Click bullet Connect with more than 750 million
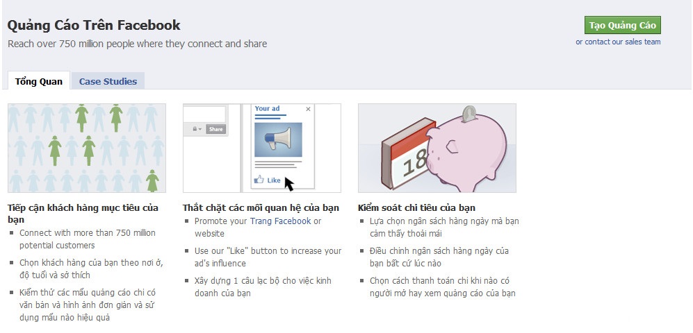Viewport: 693px width, 333px height. (88, 239)
